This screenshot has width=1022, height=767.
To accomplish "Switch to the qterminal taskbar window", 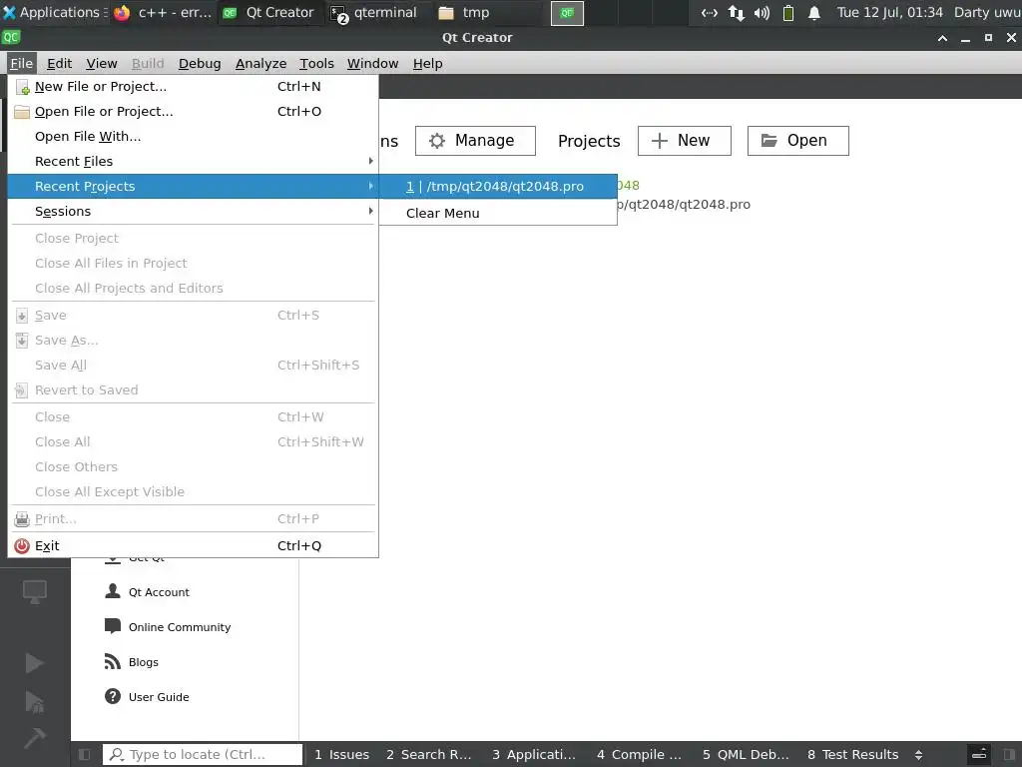I will pyautogui.click(x=375, y=12).
